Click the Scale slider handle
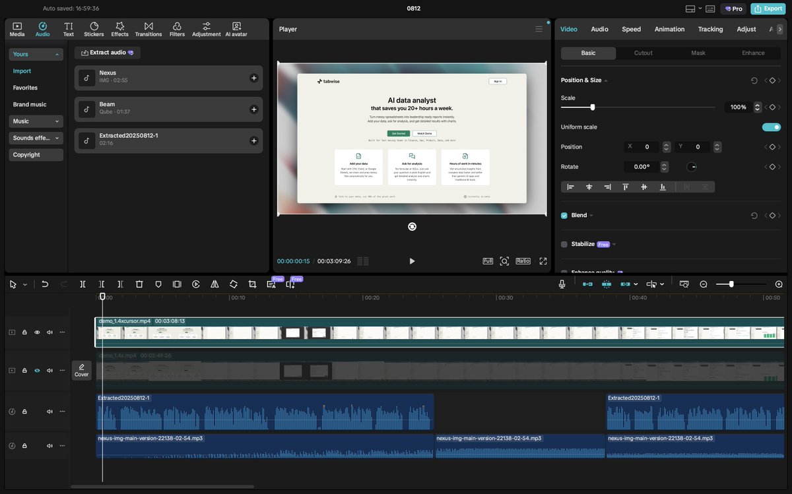Viewport: 792px width, 494px height. click(x=593, y=107)
